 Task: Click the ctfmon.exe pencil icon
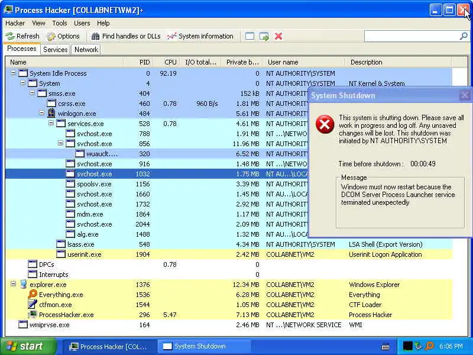point(33,304)
